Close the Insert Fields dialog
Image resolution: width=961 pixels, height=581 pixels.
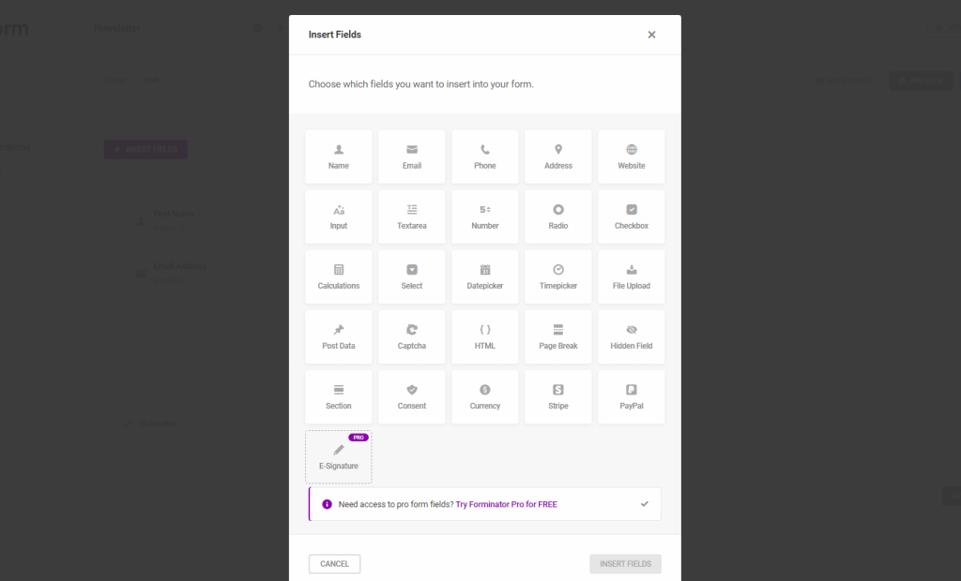pyautogui.click(x=651, y=35)
